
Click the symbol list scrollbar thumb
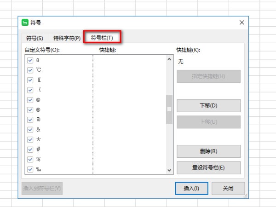(169, 109)
